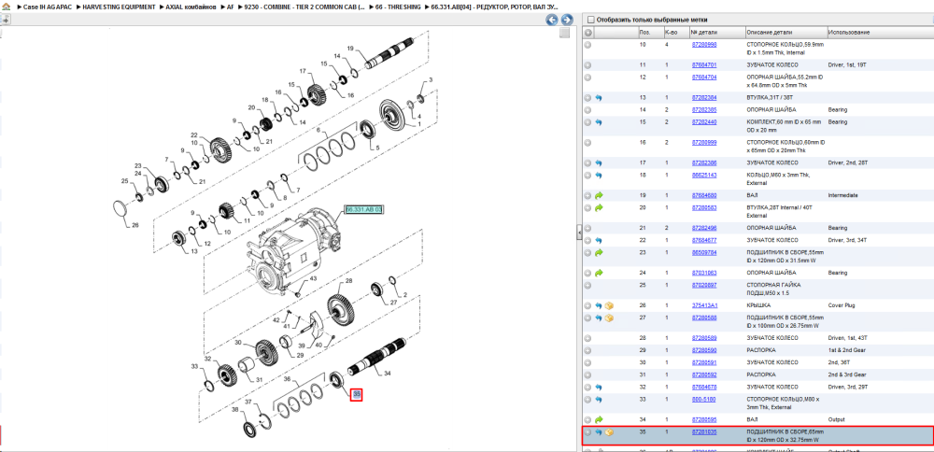Toggle the left panel pin icon
The width and height of the screenshot is (934, 452).
[5, 19]
